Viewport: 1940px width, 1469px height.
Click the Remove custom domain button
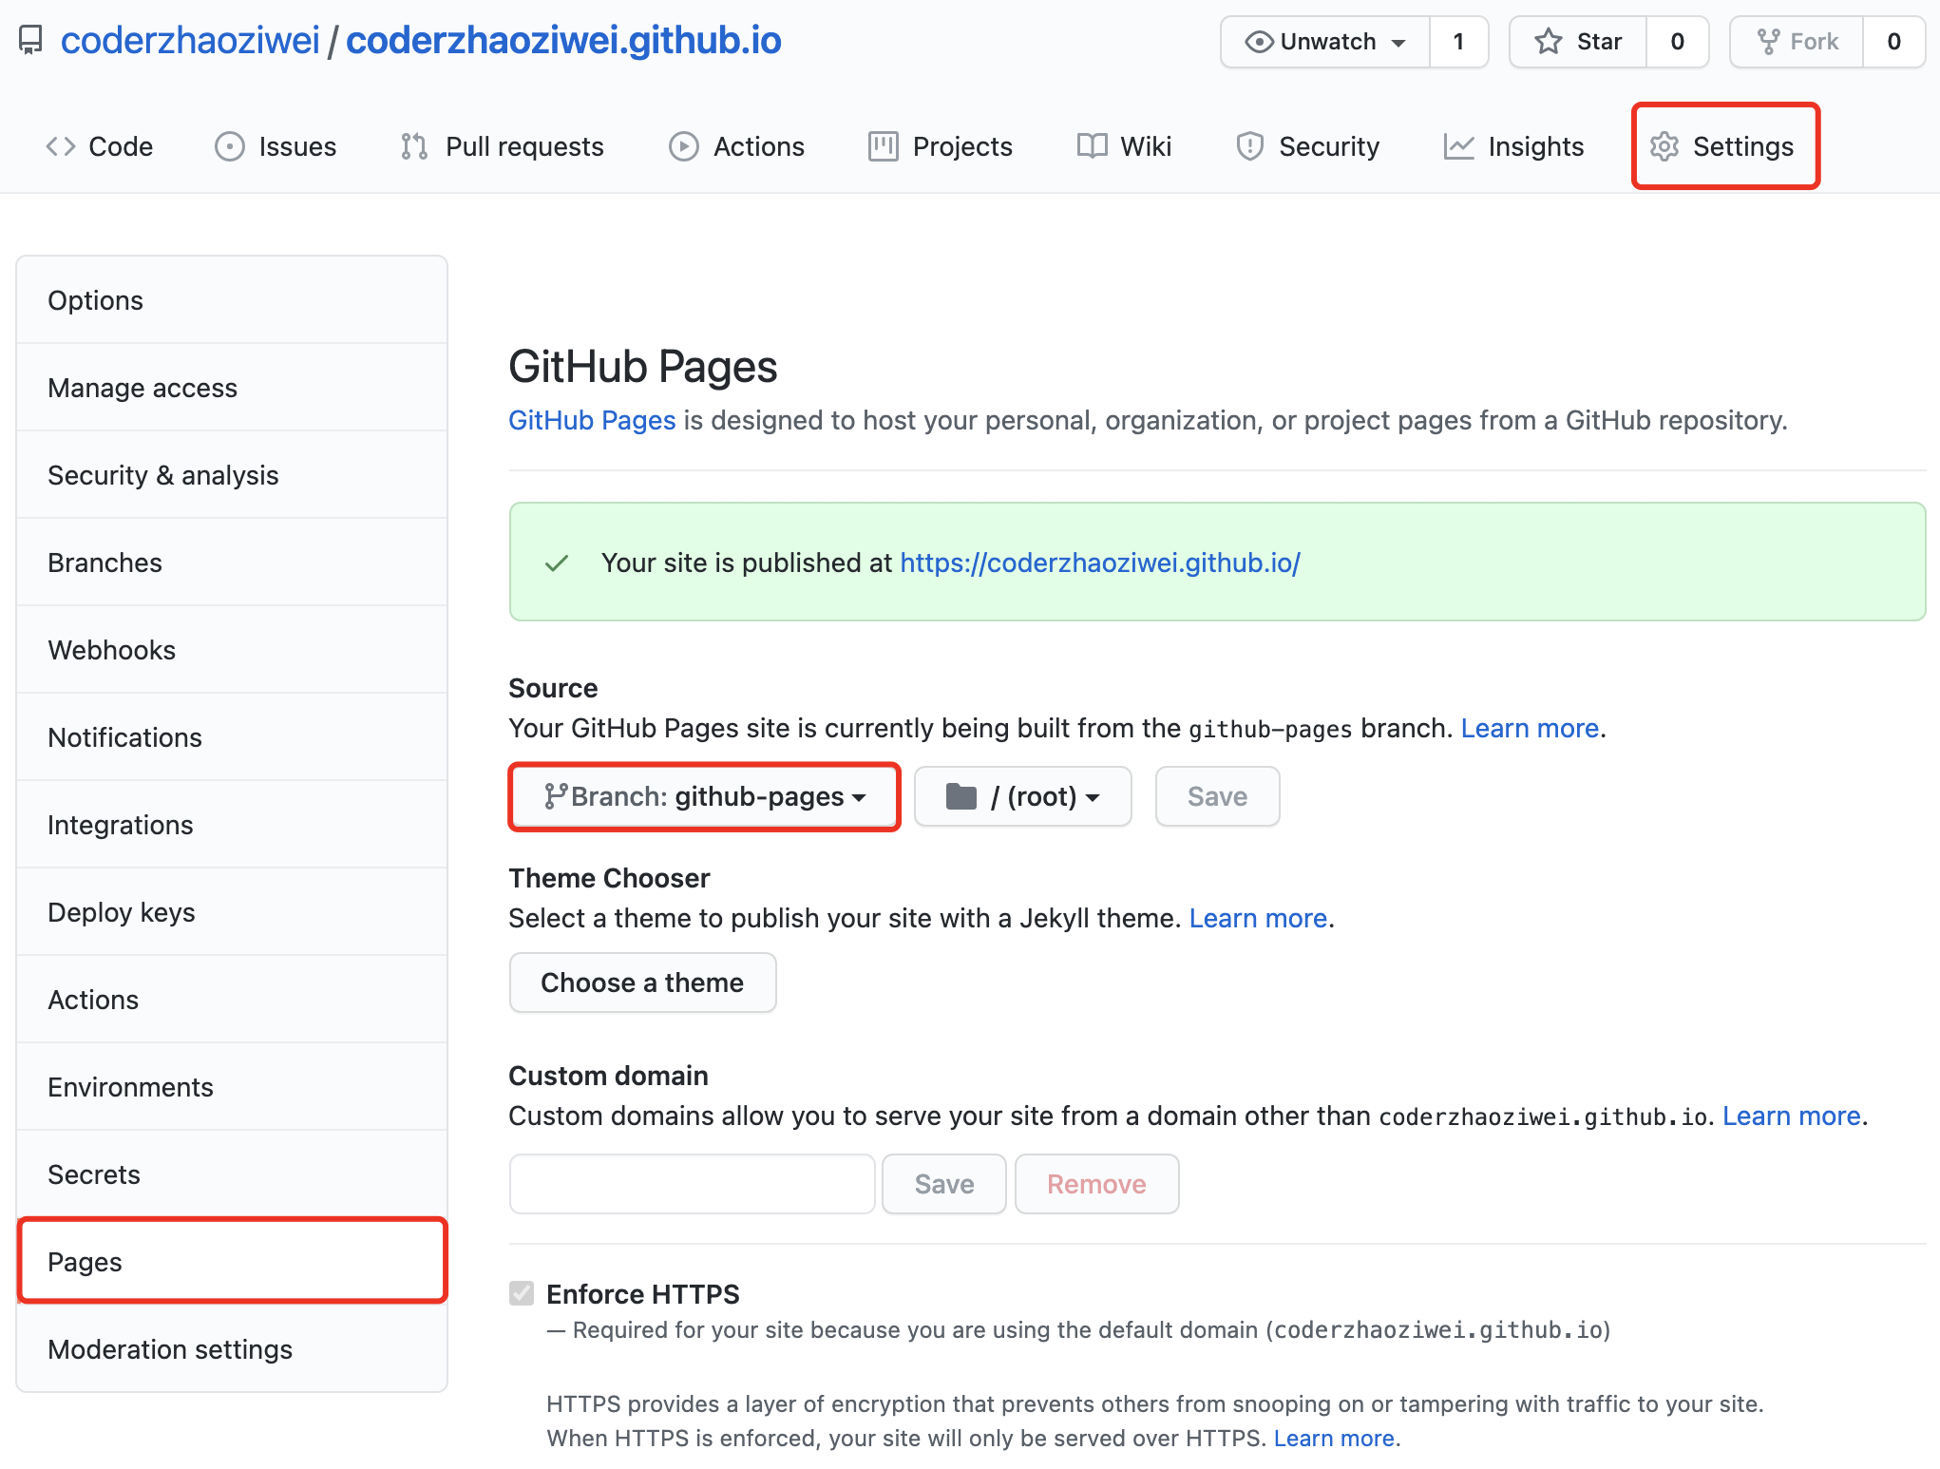coord(1096,1184)
